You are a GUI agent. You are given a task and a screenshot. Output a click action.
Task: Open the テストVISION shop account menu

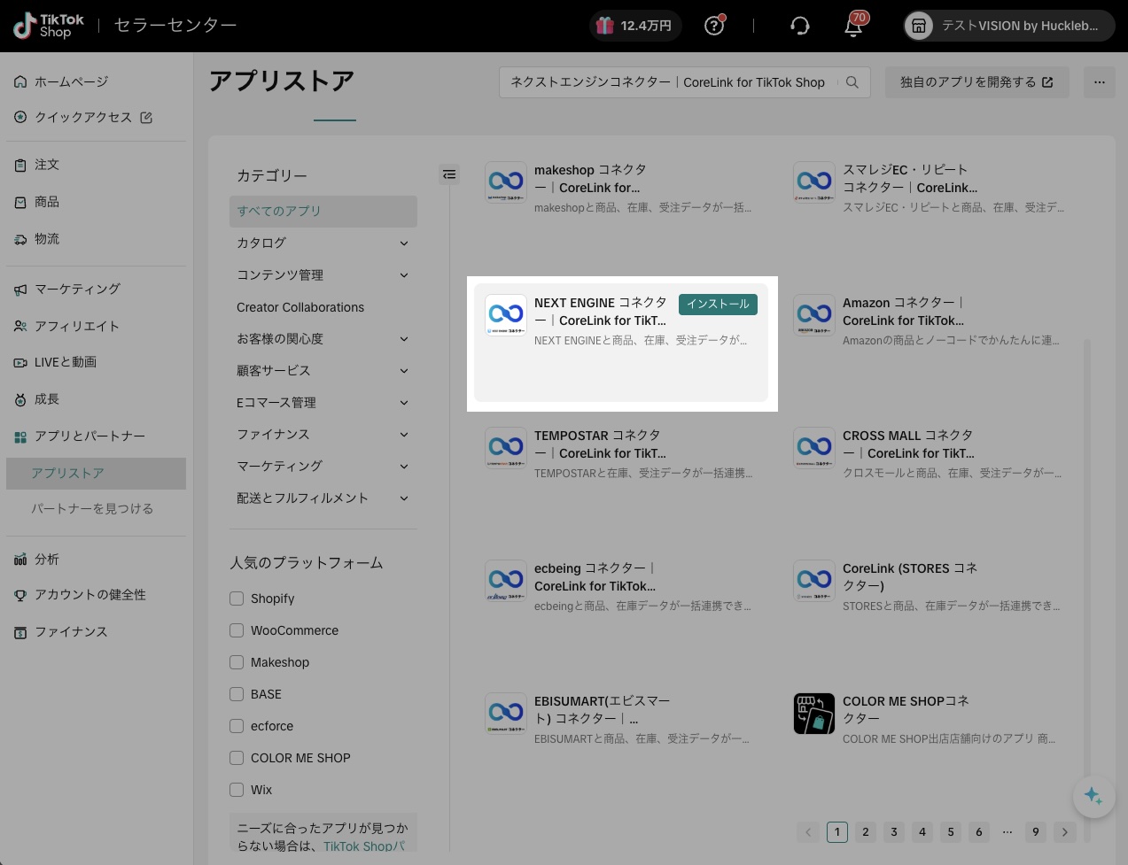tap(1009, 26)
